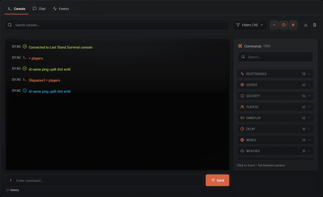
Task: Click the Commands panel command icon
Action: 240,46
